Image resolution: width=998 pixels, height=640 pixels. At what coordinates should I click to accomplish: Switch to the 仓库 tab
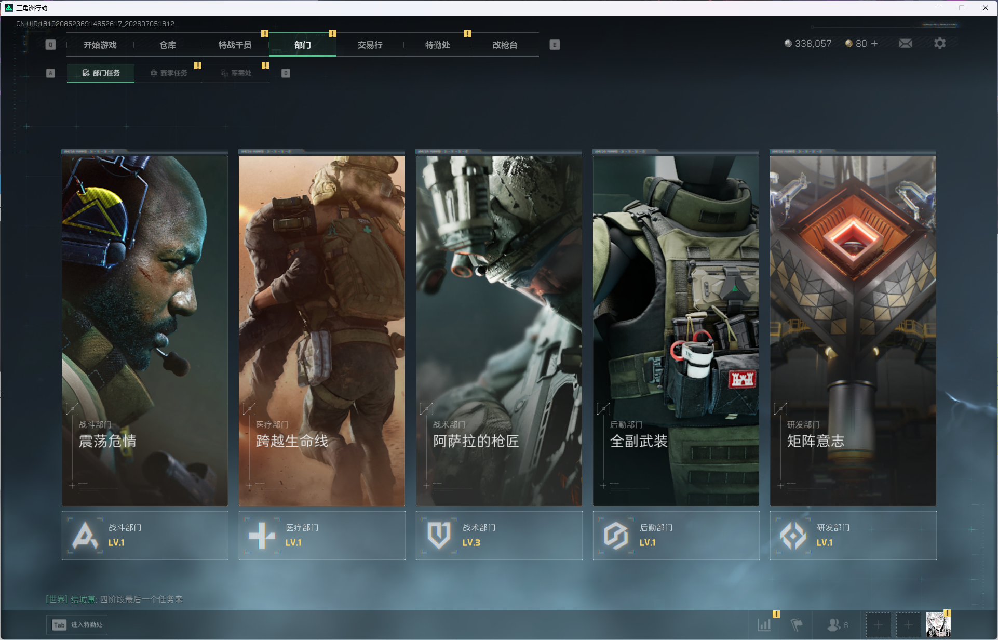168,45
